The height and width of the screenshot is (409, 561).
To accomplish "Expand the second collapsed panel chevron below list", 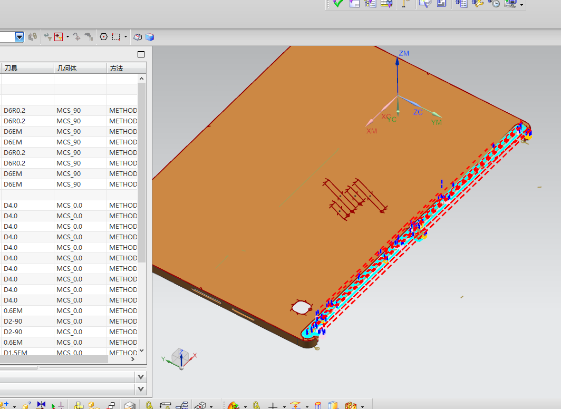I will [141, 389].
